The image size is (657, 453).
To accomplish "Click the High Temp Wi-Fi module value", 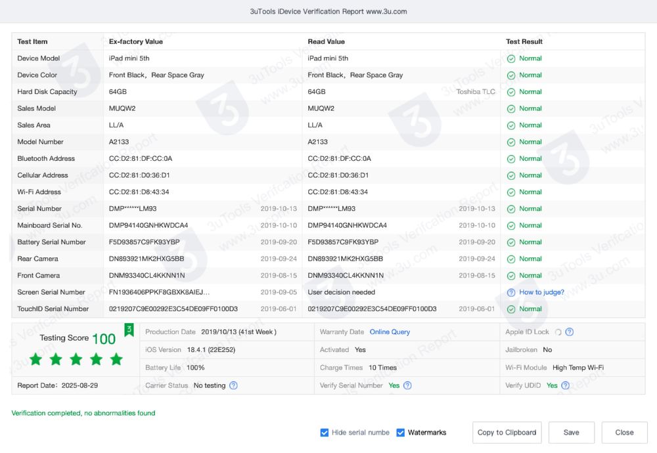I will pos(578,368).
